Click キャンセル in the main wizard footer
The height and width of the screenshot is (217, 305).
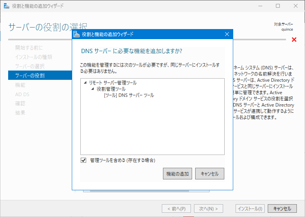(x=282, y=208)
